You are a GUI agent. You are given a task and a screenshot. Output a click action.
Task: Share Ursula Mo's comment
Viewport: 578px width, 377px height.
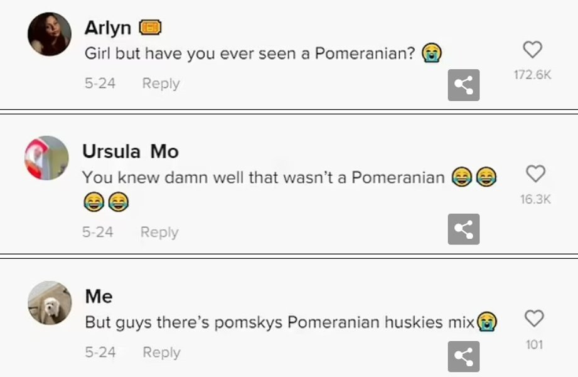click(463, 229)
